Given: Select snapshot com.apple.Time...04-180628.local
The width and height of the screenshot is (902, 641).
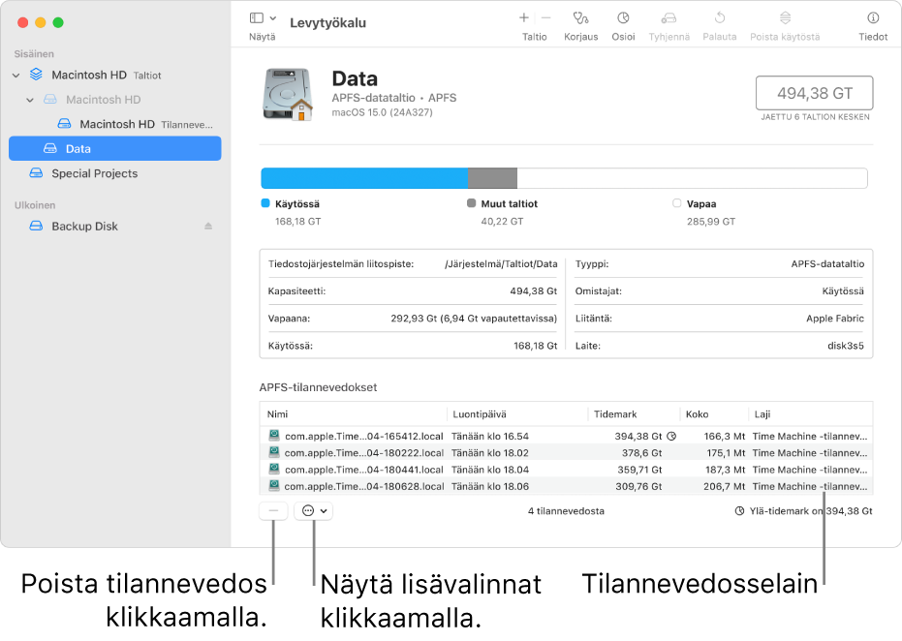Looking at the screenshot, I should point(566,486).
